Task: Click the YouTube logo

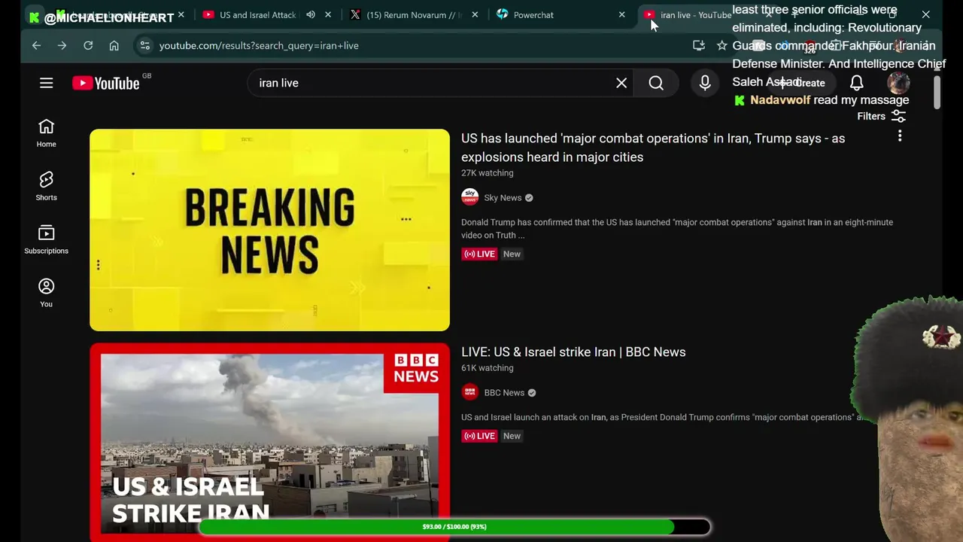Action: (x=106, y=84)
